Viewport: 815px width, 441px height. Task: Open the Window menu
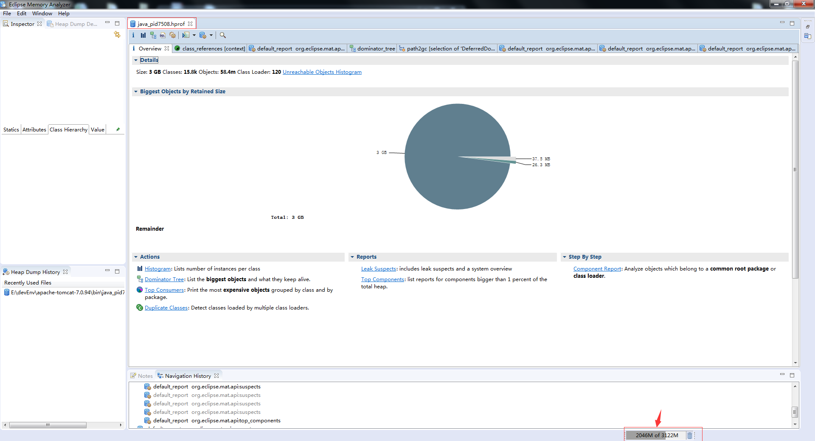pos(42,13)
